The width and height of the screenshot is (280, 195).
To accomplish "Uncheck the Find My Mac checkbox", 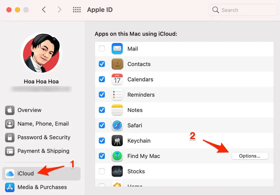I will (102, 156).
